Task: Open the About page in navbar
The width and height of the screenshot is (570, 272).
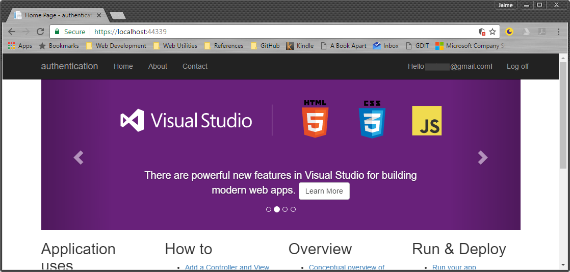Action: (x=158, y=66)
